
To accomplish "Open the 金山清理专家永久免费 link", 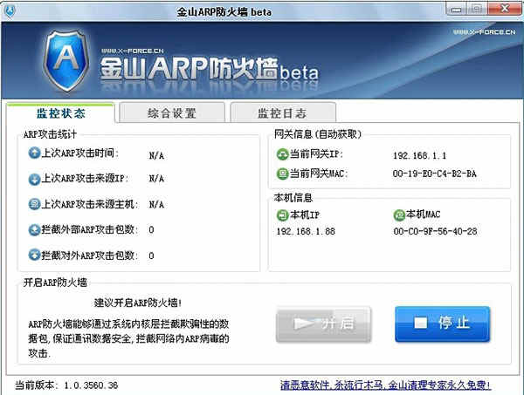I will 386,385.
